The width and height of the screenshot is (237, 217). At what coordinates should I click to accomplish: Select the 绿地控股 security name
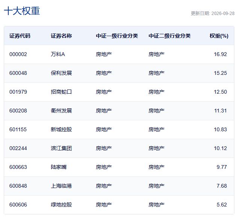(61, 205)
